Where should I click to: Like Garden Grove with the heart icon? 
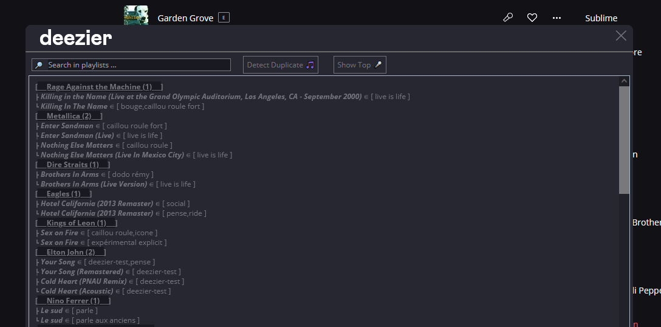[532, 18]
